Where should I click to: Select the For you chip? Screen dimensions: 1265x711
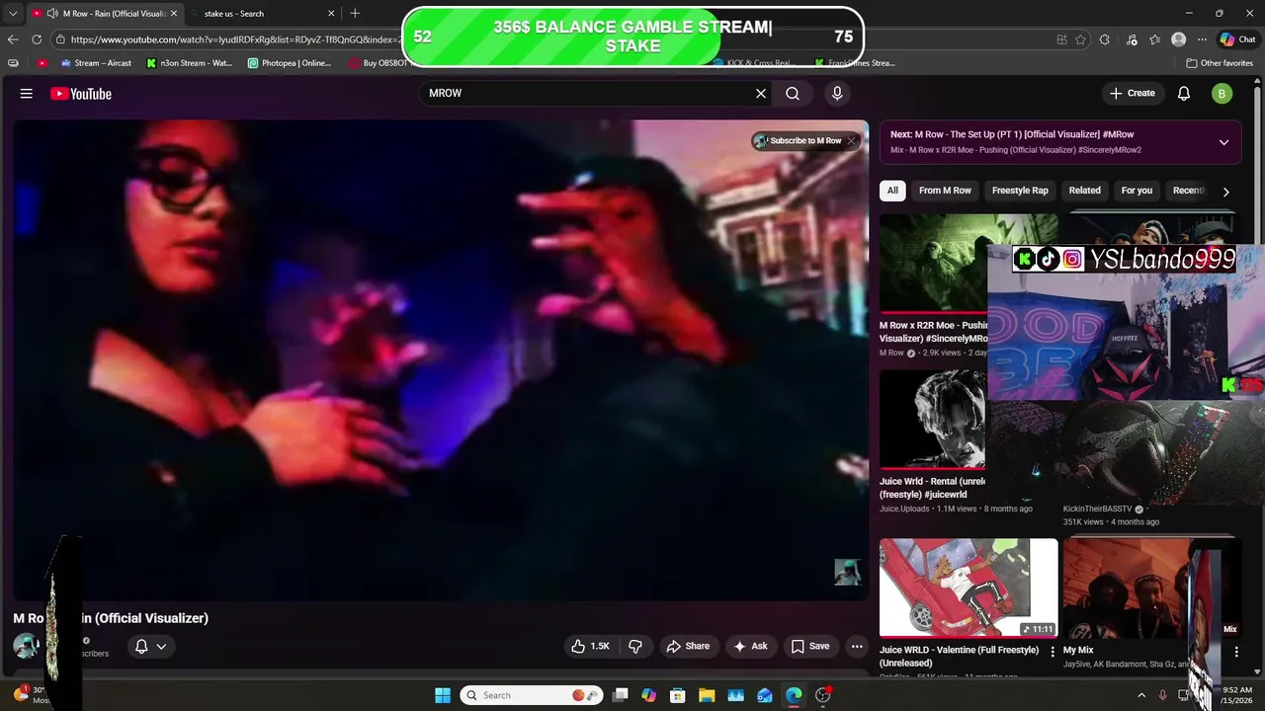coord(1137,191)
